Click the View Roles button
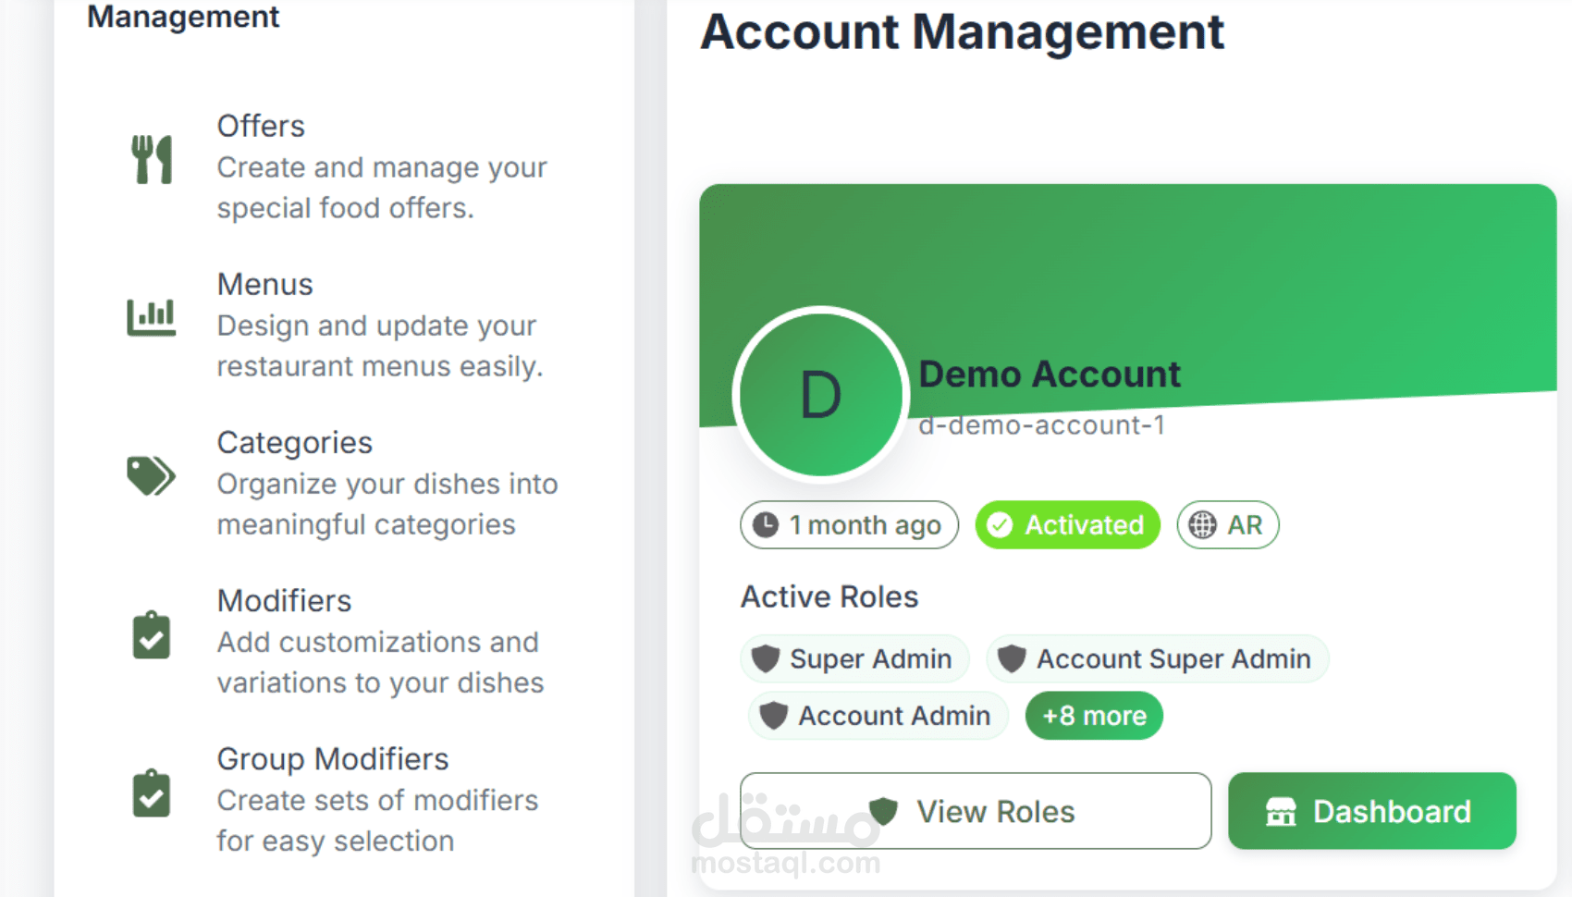This screenshot has height=897, width=1572. 975,811
